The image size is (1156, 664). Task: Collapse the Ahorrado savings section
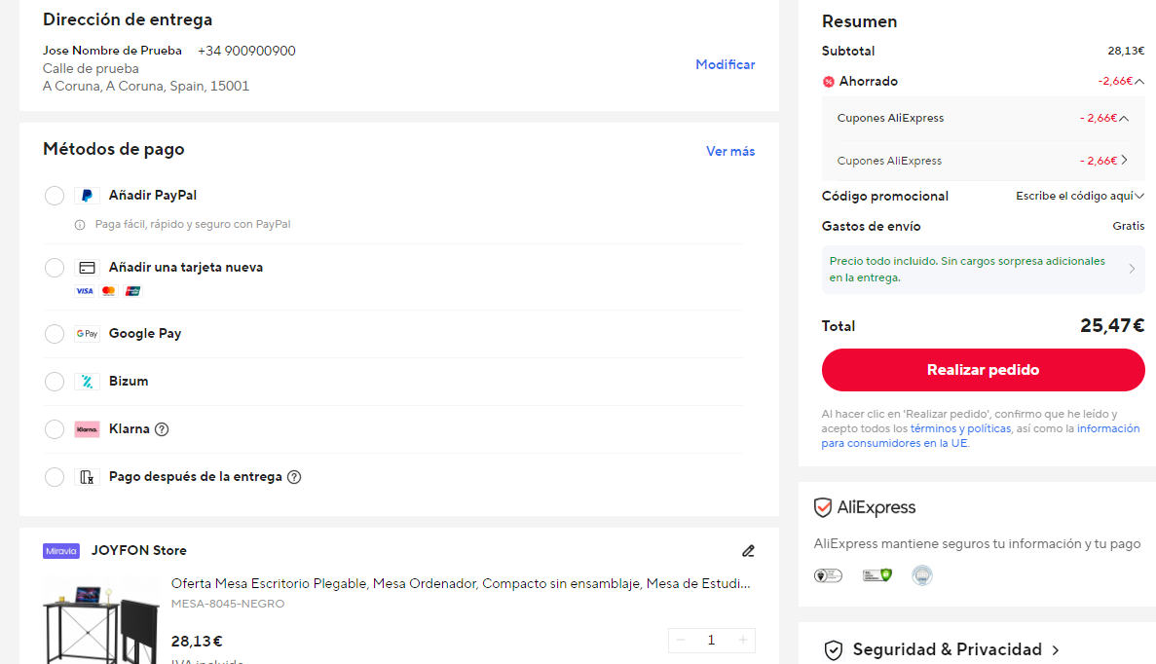coord(1139,81)
